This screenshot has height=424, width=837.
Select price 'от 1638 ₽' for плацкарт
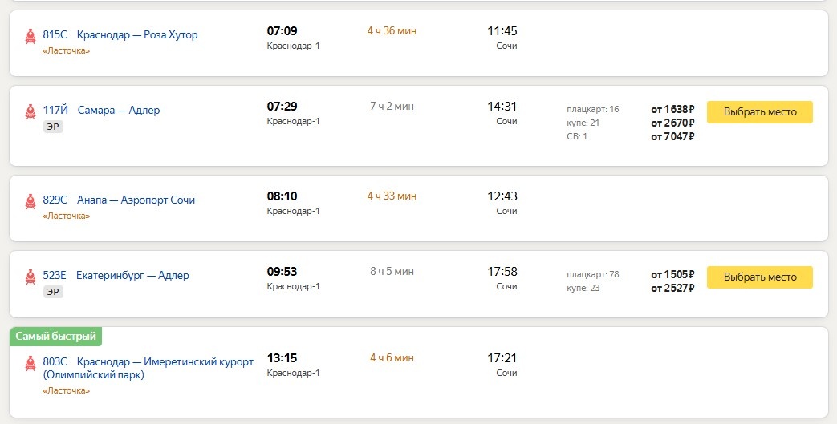tap(672, 109)
